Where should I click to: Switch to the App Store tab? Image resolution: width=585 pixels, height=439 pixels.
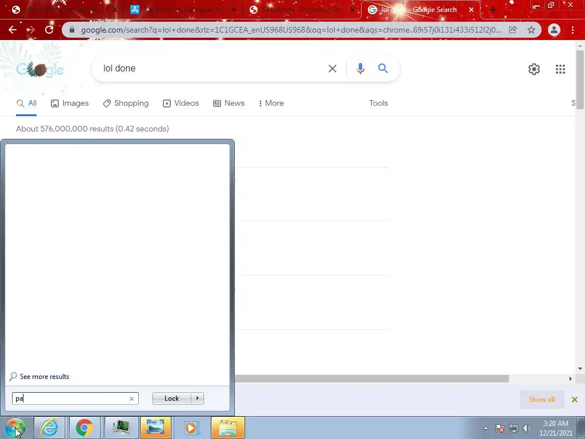tap(183, 10)
